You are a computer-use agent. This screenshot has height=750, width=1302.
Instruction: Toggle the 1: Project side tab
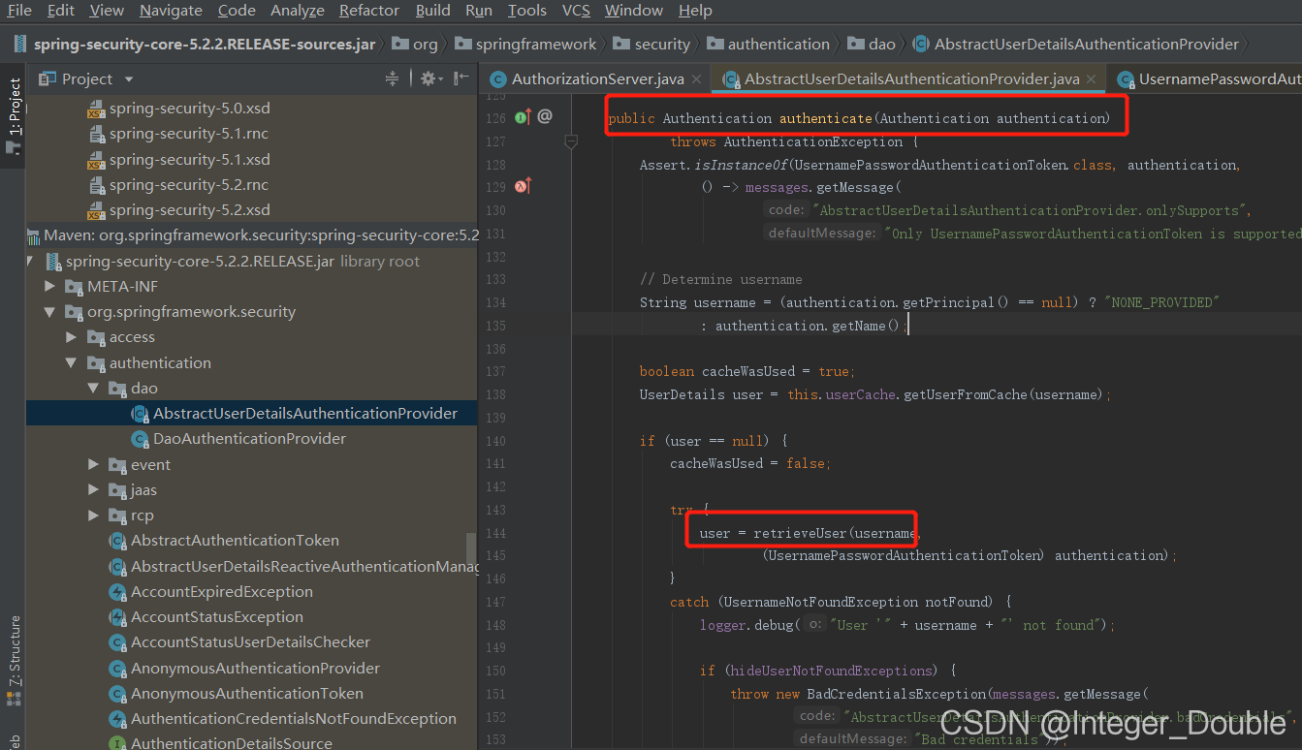[x=14, y=116]
